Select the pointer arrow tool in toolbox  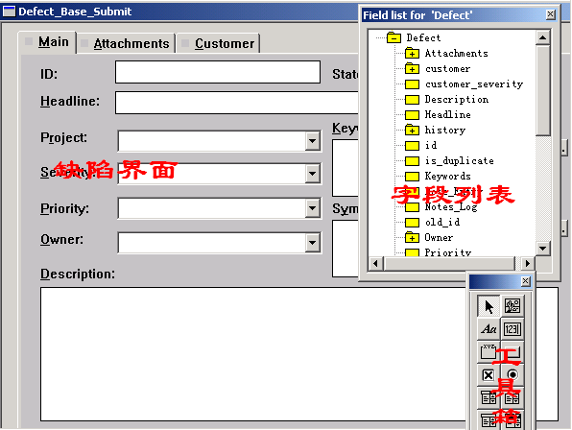[x=489, y=305]
